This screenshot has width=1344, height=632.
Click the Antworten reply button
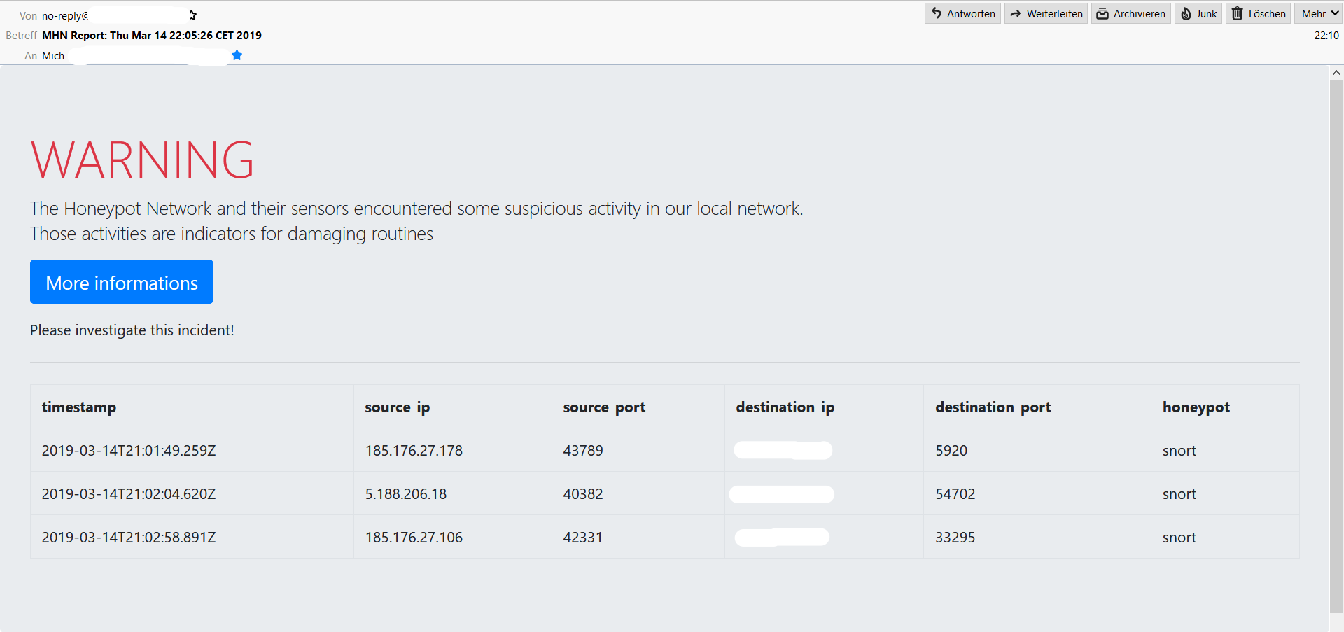point(962,14)
